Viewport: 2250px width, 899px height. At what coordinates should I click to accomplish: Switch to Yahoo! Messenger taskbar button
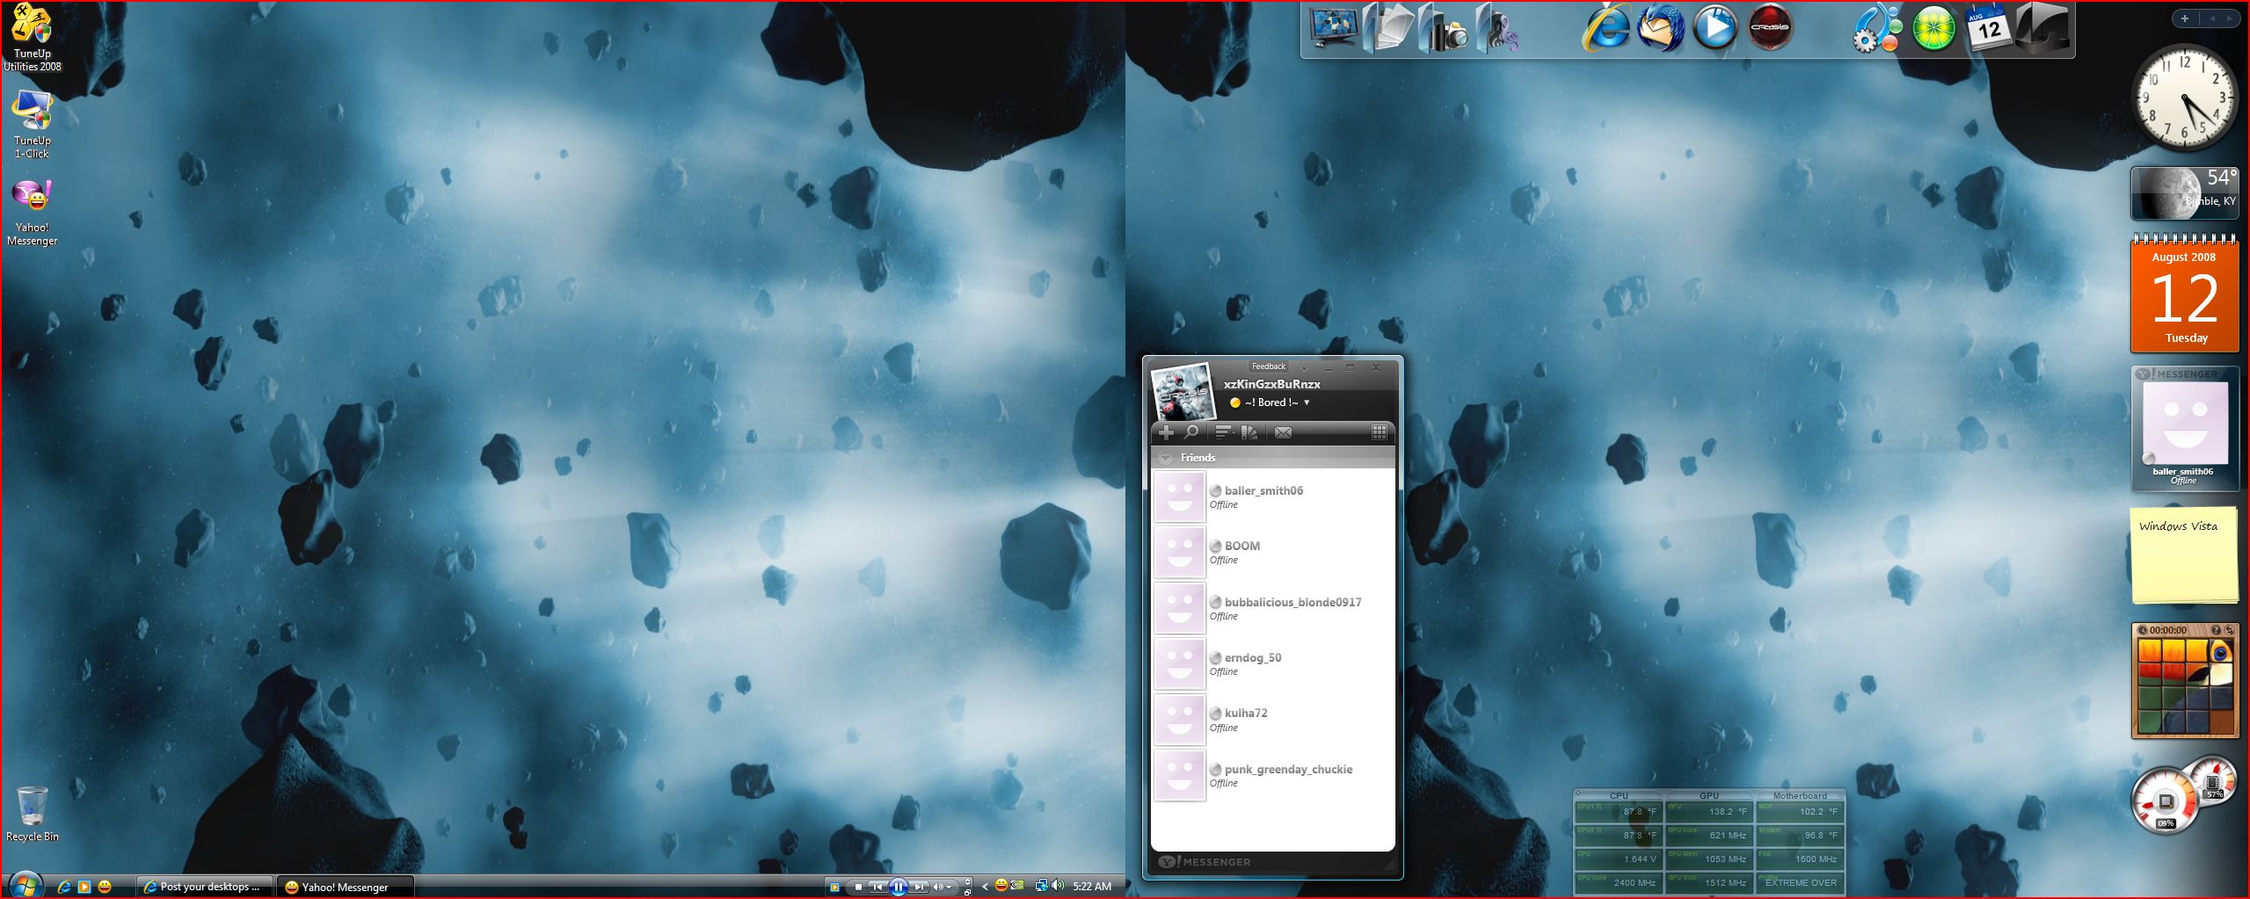coord(345,887)
